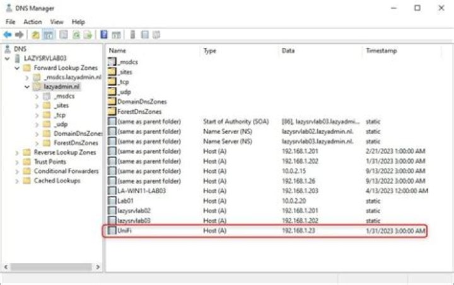Expand the Reverse Lookup Zones node
The height and width of the screenshot is (285, 454).
point(18,152)
